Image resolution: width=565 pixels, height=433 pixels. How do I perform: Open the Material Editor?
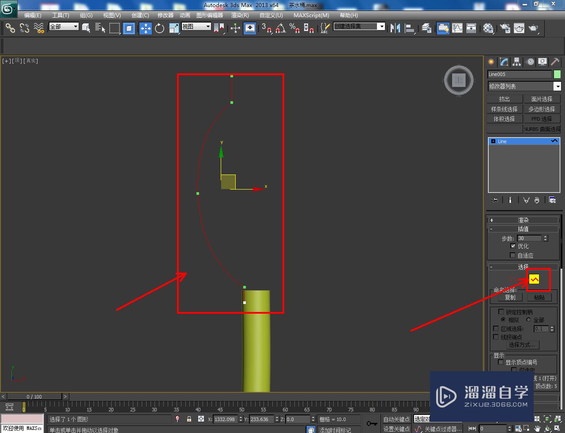[x=488, y=28]
